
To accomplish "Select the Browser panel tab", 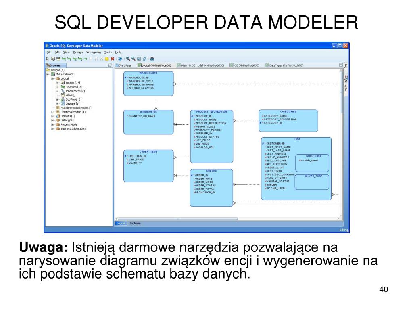I will 56,65.
